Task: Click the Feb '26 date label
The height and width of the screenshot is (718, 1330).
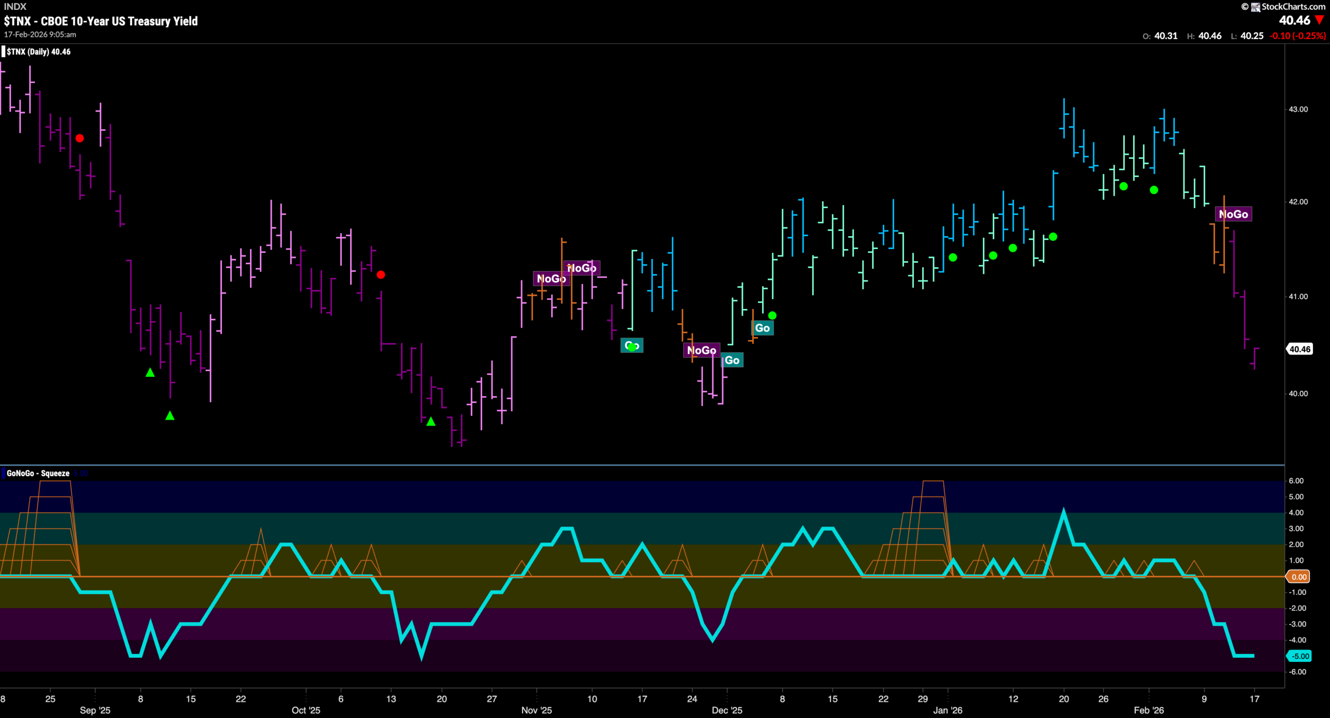Action: click(x=1149, y=710)
